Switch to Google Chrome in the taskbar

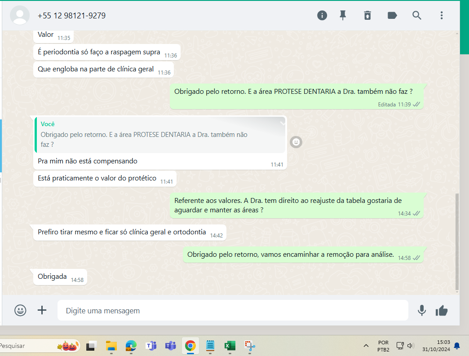coord(190,346)
